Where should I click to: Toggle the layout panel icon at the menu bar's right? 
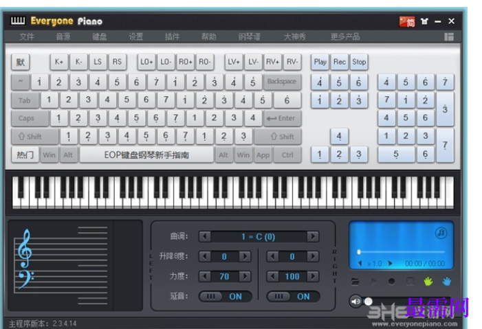(x=449, y=37)
